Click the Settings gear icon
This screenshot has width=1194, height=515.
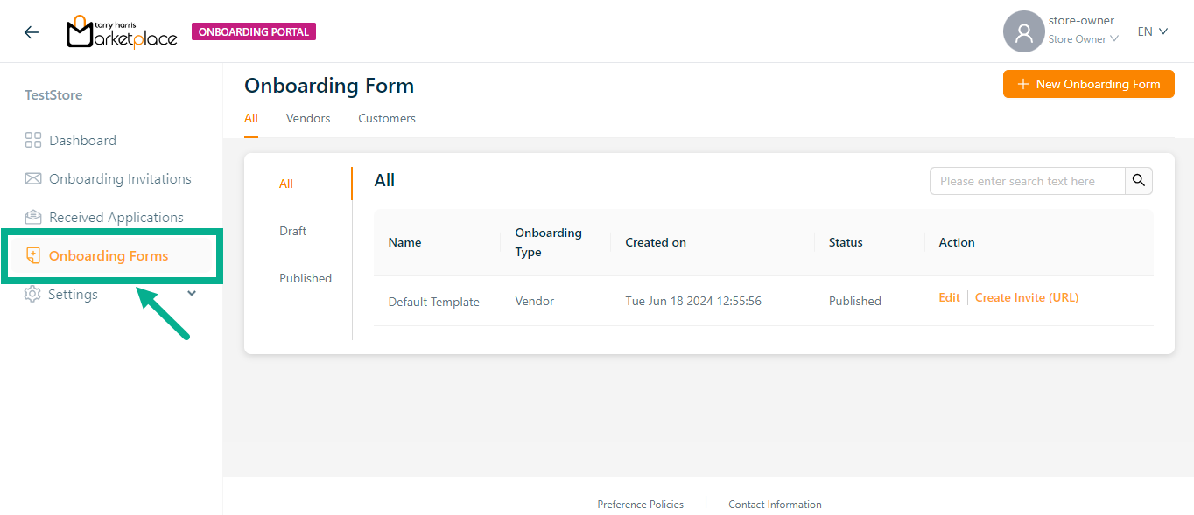pos(32,295)
